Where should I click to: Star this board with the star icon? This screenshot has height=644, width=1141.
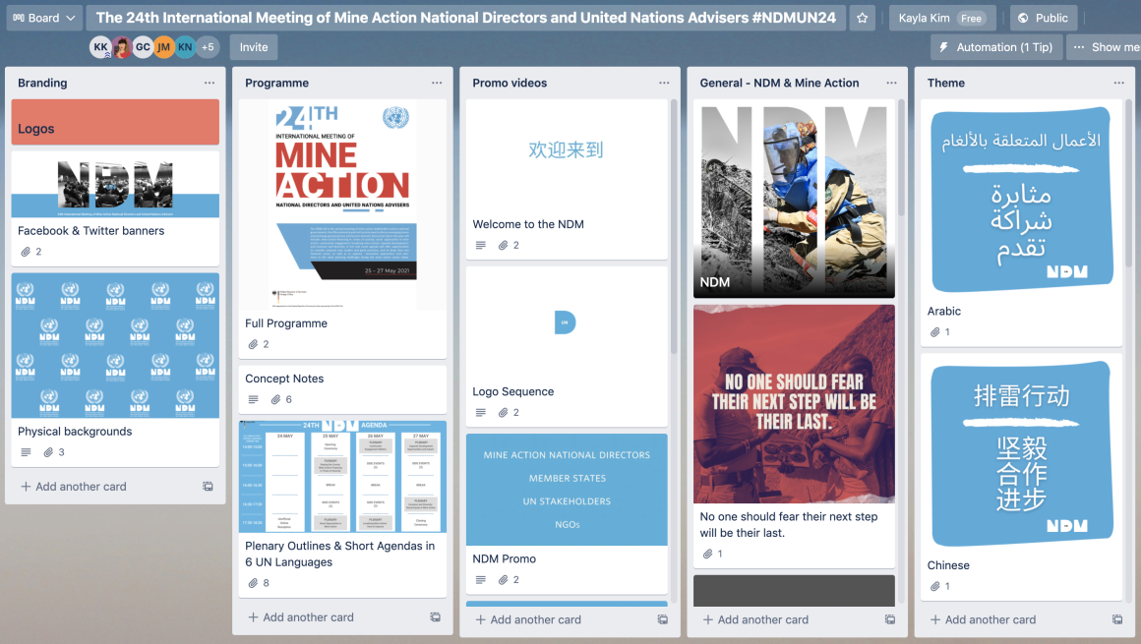pos(863,18)
